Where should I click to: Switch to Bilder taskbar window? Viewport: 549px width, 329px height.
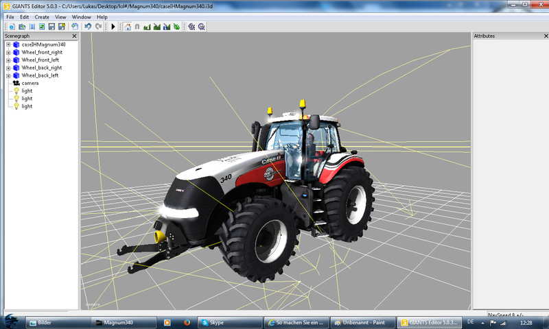pyautogui.click(x=58, y=323)
